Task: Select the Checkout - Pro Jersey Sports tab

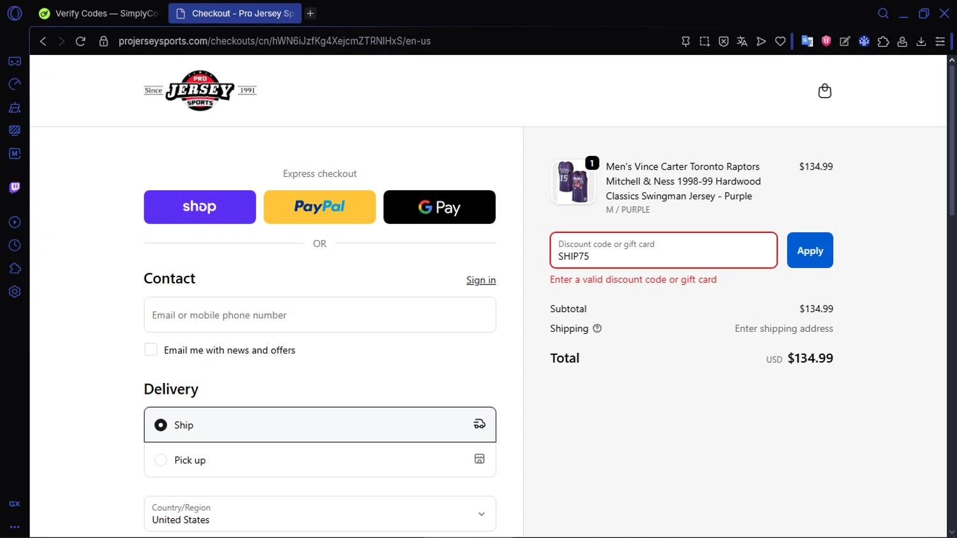Action: 235,13
